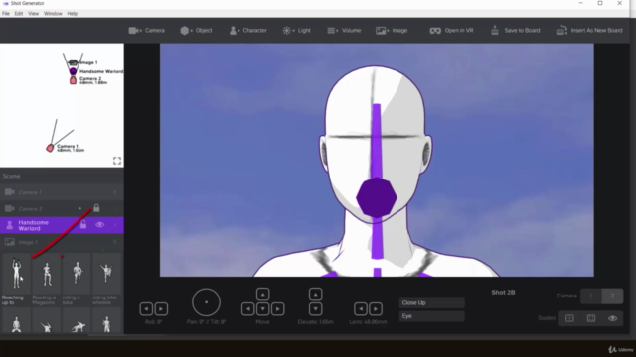The height and width of the screenshot is (357, 636).
Task: Click the Pan/Tilt circular control
Action: point(206,302)
